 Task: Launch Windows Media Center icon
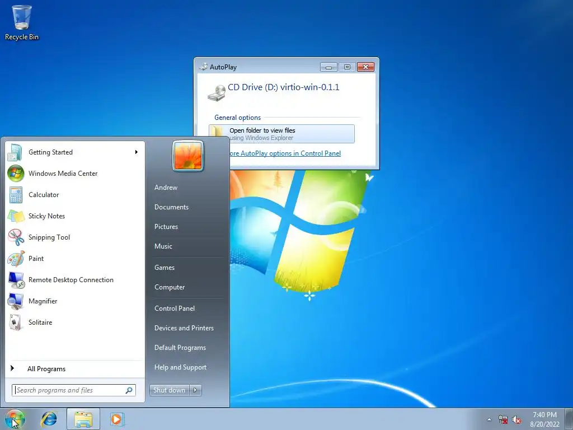15,174
